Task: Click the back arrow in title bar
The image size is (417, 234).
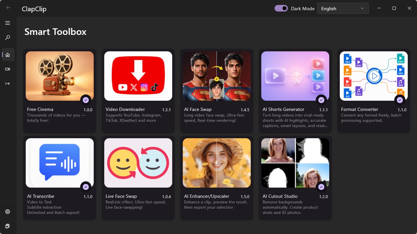Action: pos(8,8)
